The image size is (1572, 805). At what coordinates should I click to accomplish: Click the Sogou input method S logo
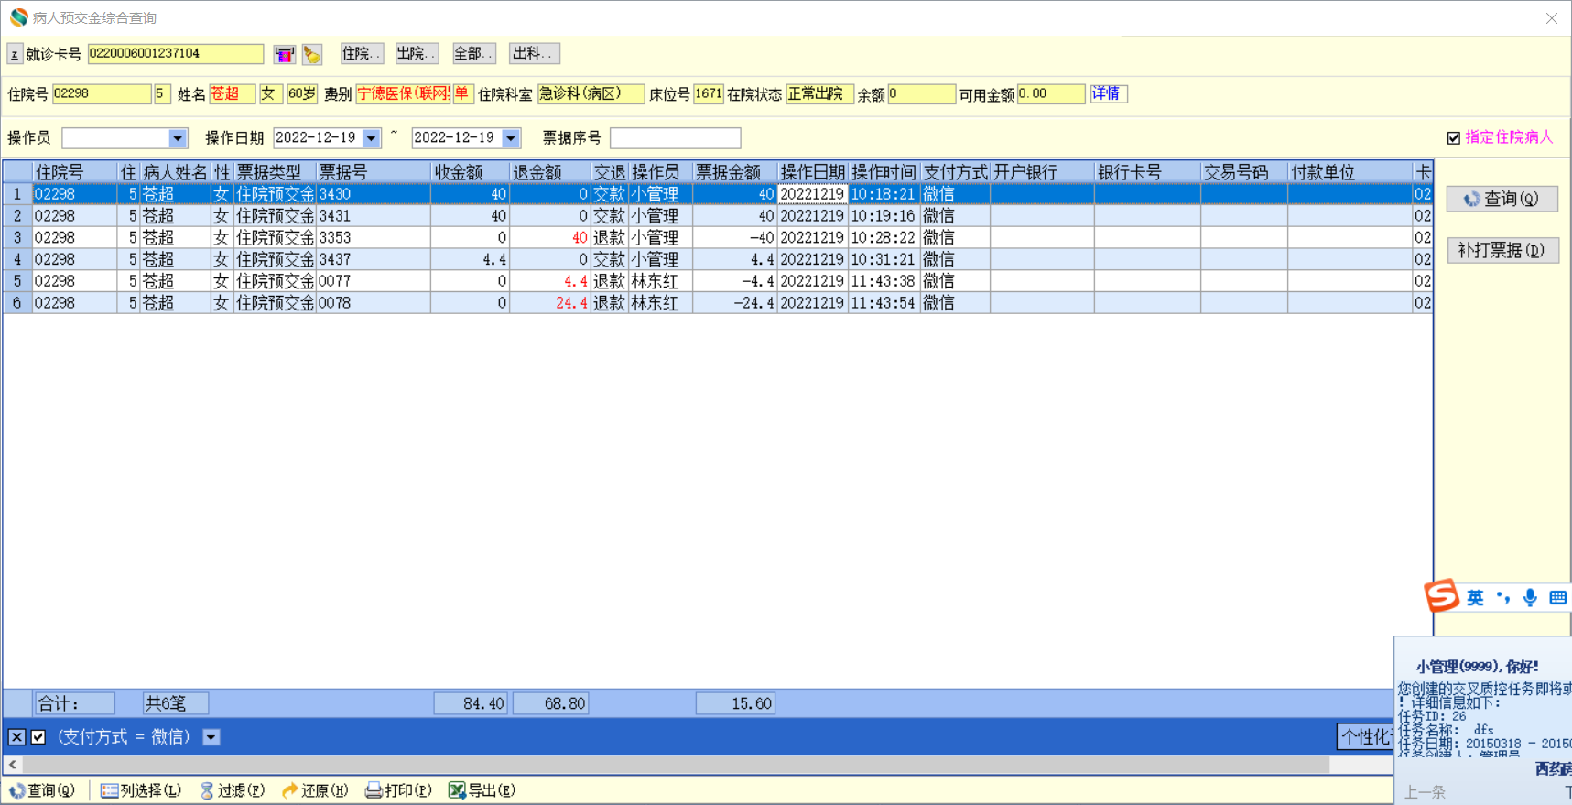(x=1441, y=596)
